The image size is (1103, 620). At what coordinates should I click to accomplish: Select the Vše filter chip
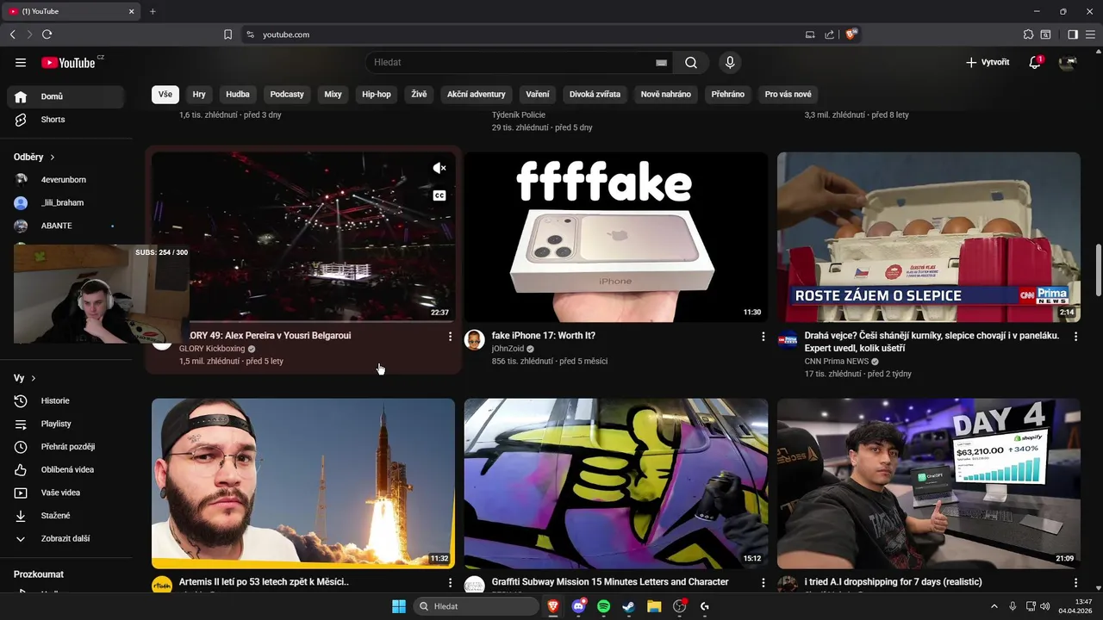click(165, 94)
